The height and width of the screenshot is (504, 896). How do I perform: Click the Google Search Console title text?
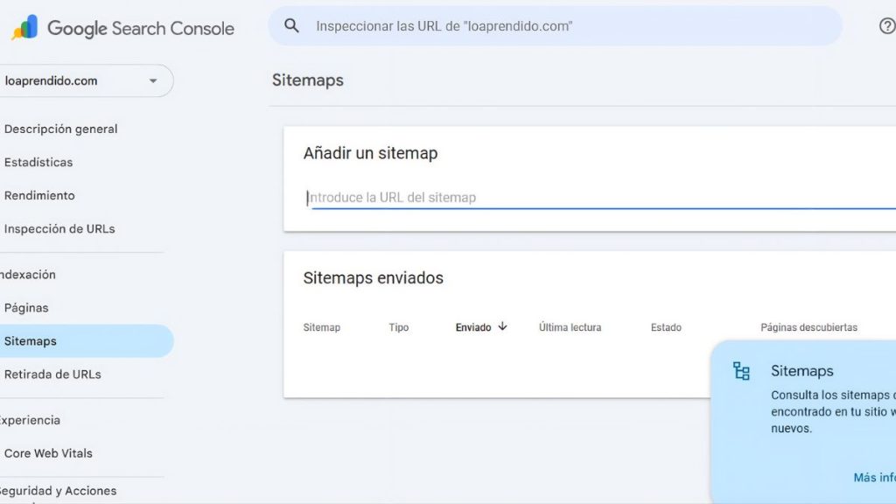click(x=141, y=28)
